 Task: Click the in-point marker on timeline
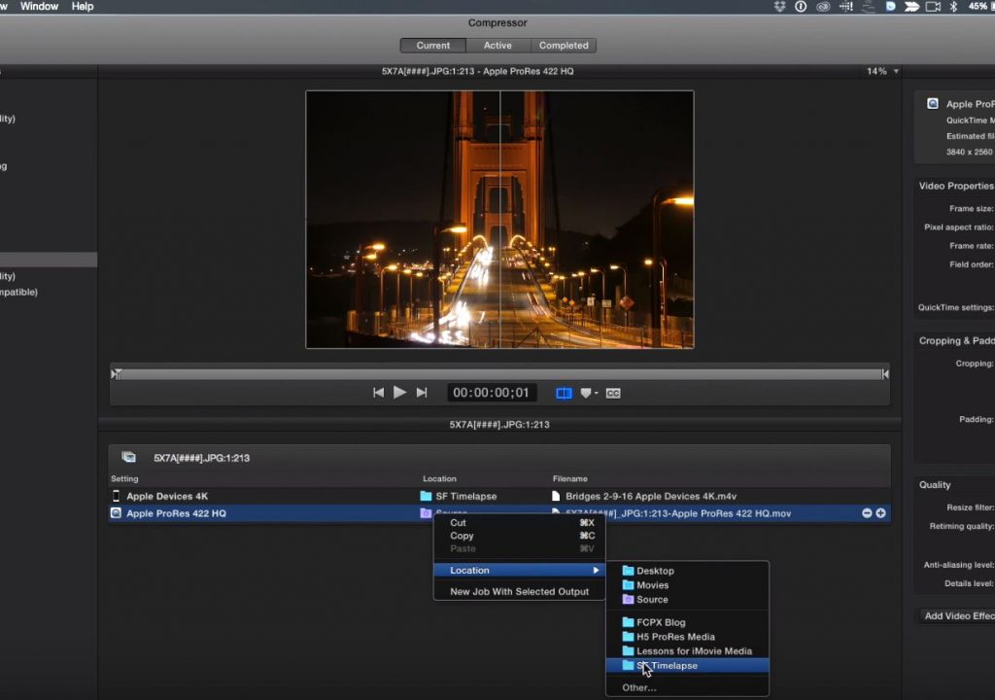(x=117, y=374)
